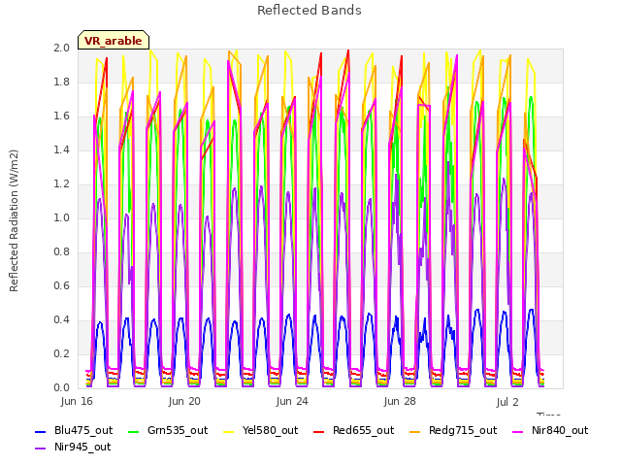Click the 1.0 y-axis tick label

click(62, 217)
